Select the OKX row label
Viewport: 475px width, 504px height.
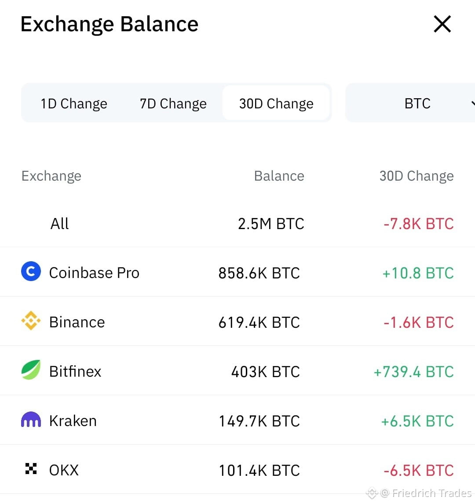tap(64, 470)
